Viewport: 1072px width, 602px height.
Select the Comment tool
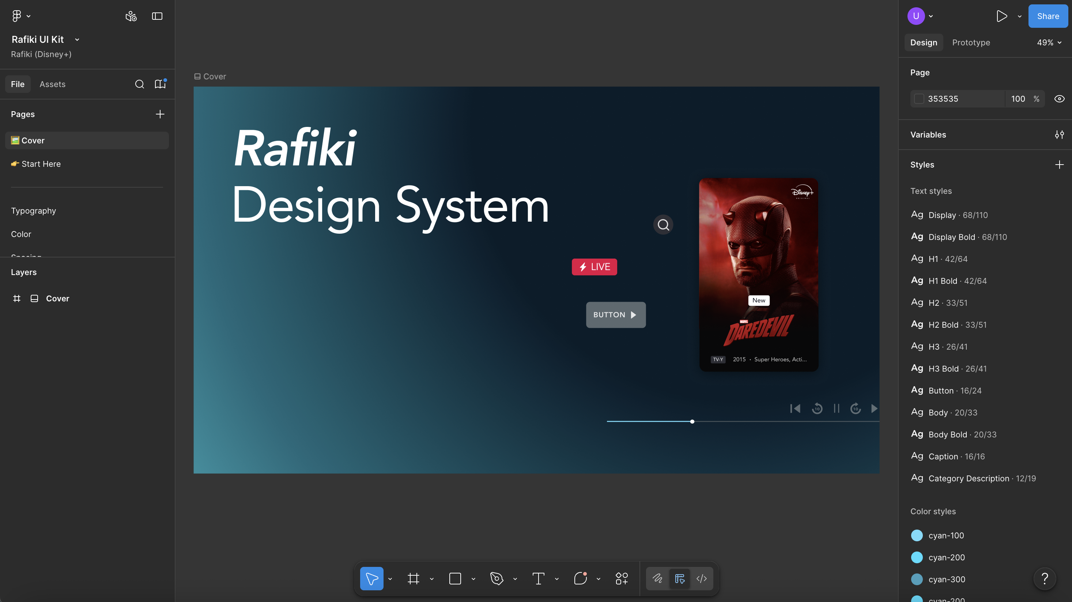(x=580, y=578)
